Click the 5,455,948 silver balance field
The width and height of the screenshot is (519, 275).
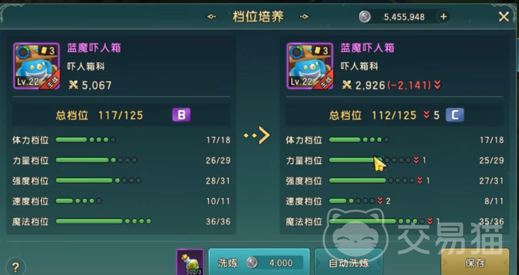click(404, 17)
